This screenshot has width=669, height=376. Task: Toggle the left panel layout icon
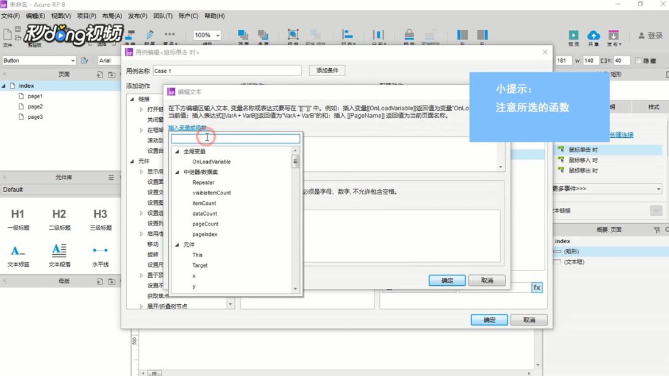point(462,35)
